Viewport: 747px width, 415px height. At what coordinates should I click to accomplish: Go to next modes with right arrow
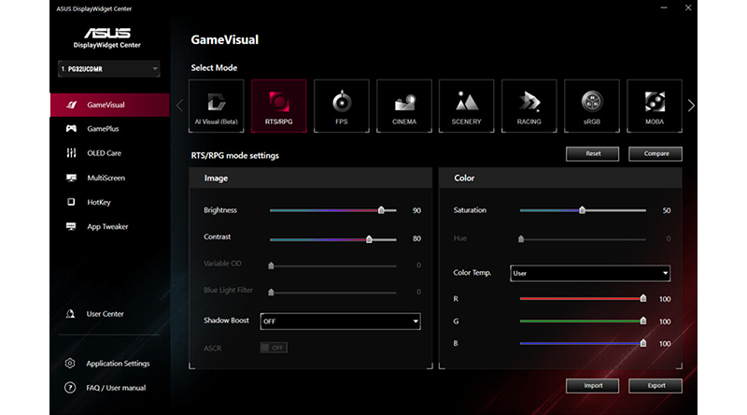[691, 106]
